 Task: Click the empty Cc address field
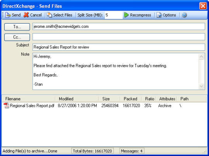[x=119, y=37]
